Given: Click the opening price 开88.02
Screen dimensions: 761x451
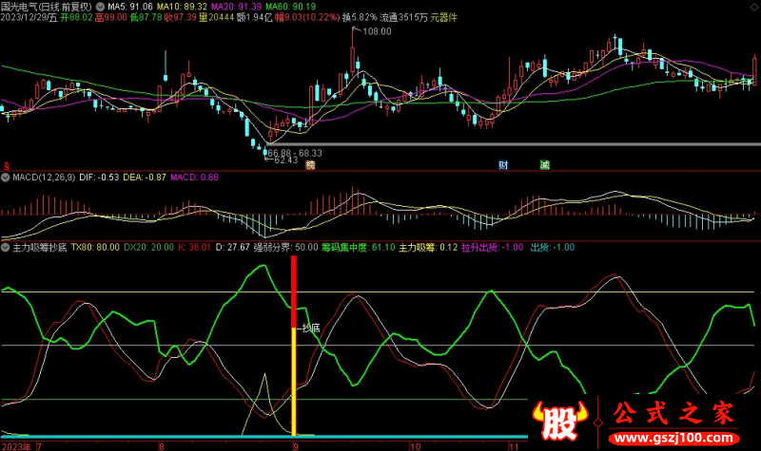Looking at the screenshot, I should pyautogui.click(x=76, y=17).
